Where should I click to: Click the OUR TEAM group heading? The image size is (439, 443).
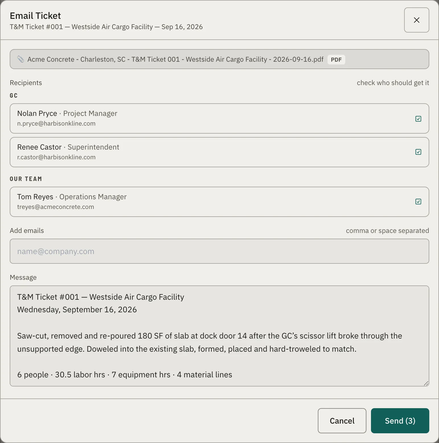26,179
